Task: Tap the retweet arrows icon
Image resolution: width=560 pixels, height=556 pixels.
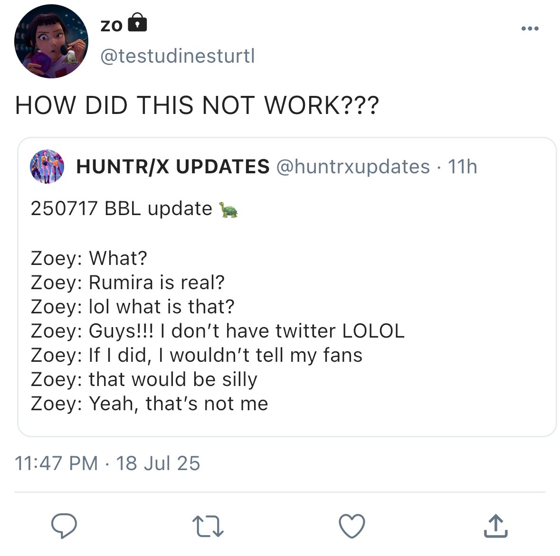Action: pyautogui.click(x=208, y=526)
